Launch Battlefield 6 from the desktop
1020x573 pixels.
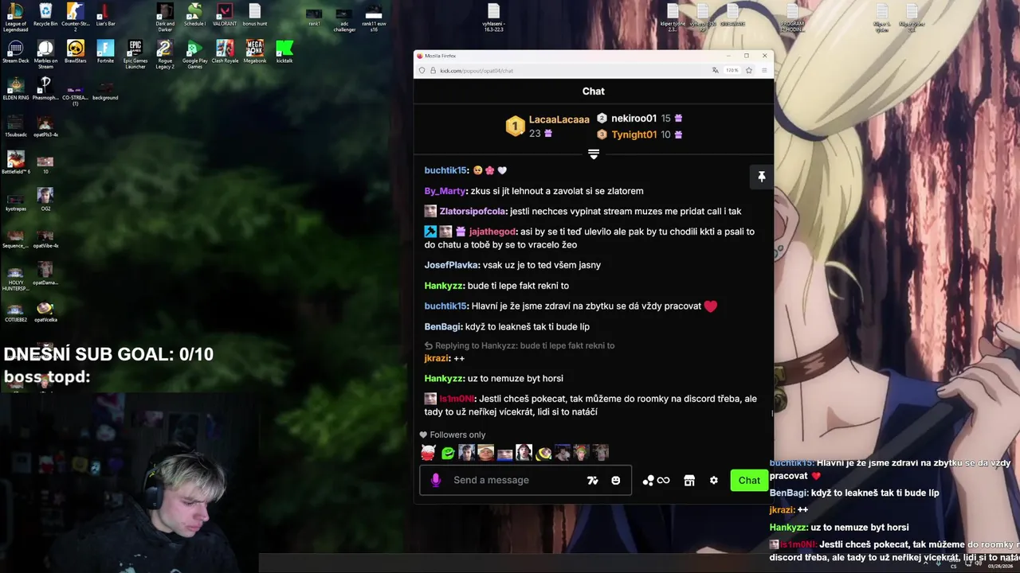15,162
